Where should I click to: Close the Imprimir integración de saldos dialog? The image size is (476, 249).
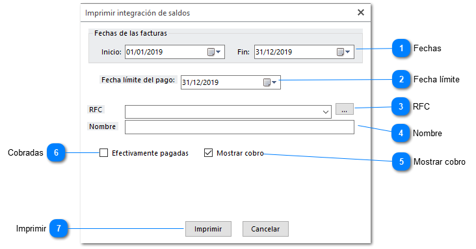pyautogui.click(x=361, y=12)
